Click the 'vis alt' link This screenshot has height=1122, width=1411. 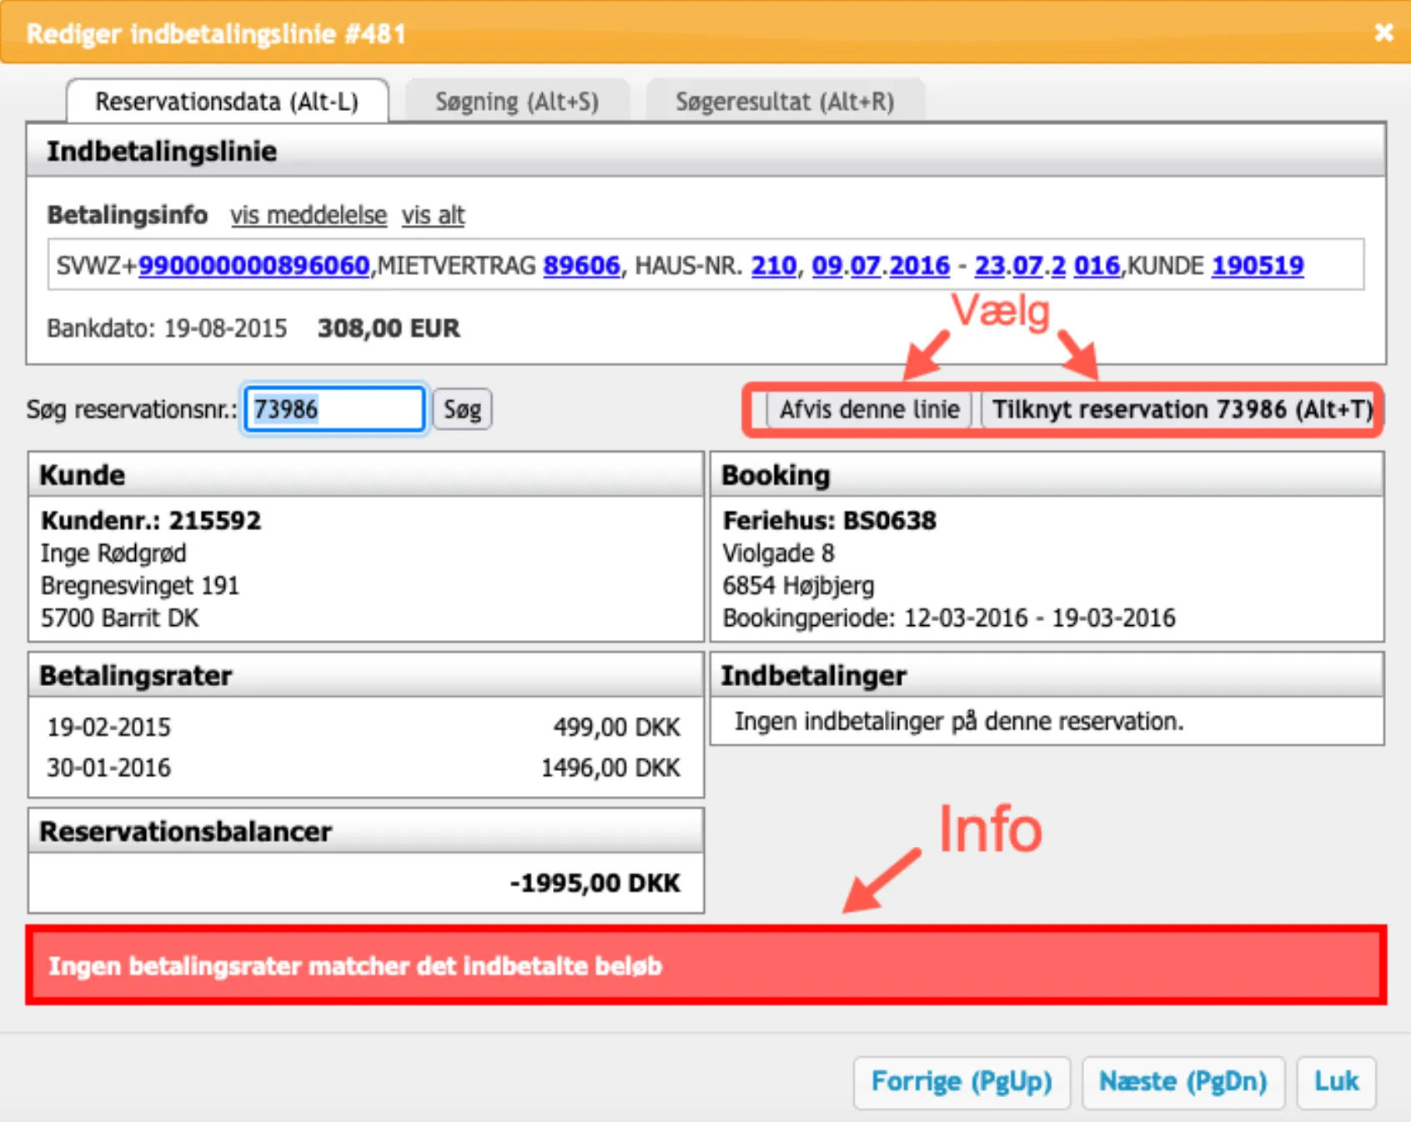coord(433,215)
